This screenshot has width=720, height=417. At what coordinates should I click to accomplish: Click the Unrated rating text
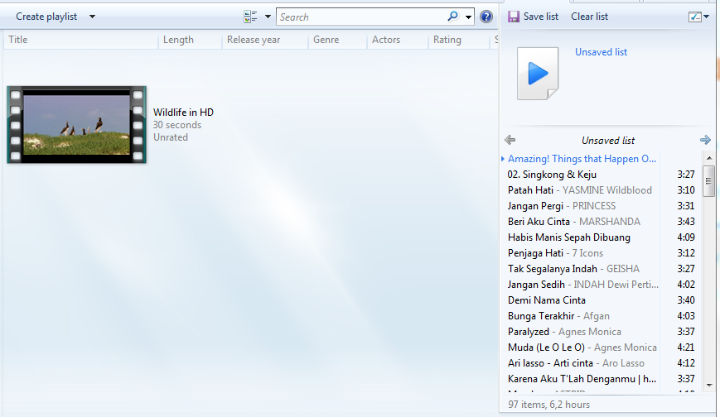pos(171,137)
